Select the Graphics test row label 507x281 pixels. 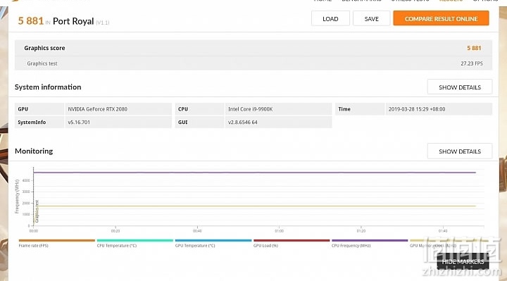pos(42,63)
